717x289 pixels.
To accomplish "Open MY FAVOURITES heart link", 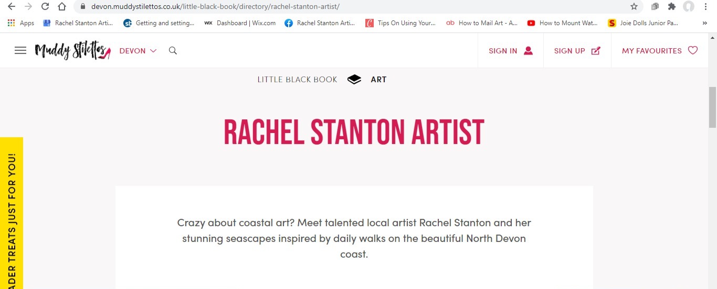I will (660, 51).
